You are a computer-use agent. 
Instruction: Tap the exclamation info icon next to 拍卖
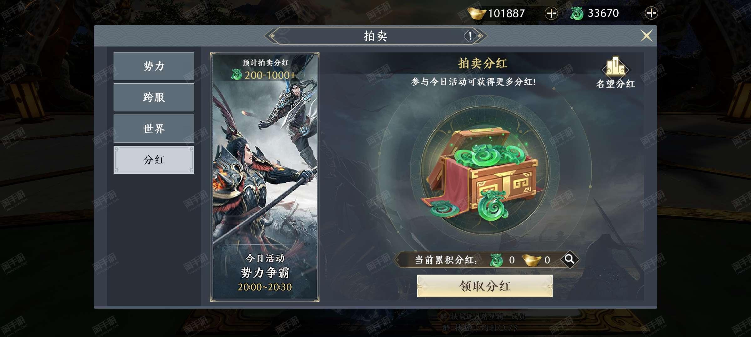coord(470,36)
